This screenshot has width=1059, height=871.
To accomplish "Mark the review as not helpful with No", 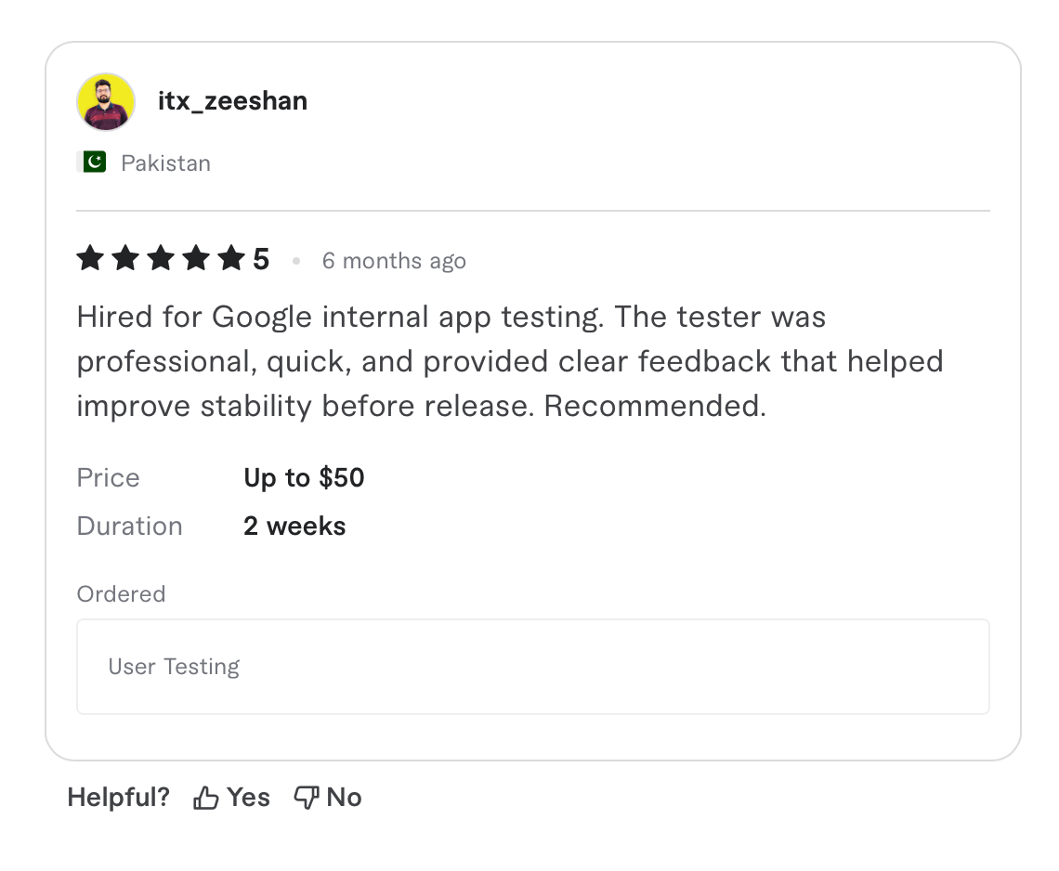I will click(344, 797).
